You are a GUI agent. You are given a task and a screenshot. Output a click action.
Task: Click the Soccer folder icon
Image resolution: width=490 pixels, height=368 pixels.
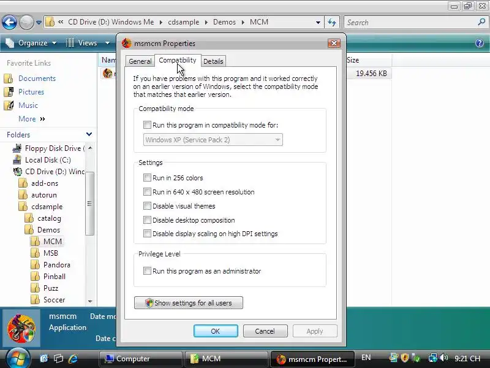(x=36, y=299)
